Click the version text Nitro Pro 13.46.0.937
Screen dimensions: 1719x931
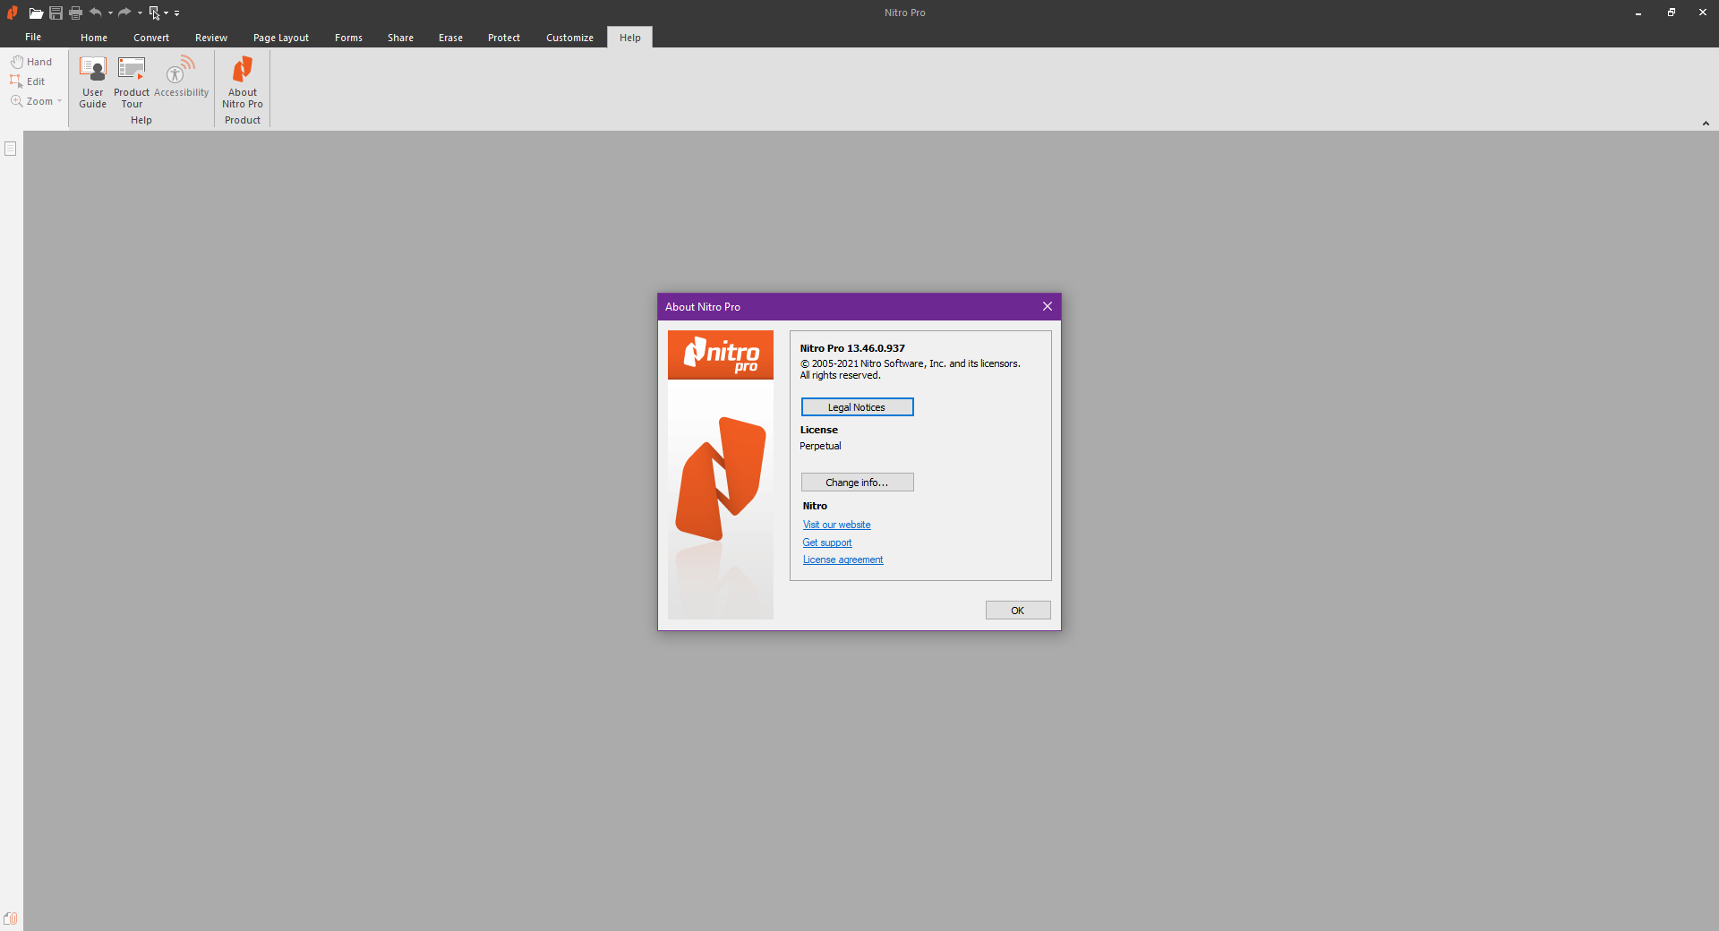pos(852,348)
